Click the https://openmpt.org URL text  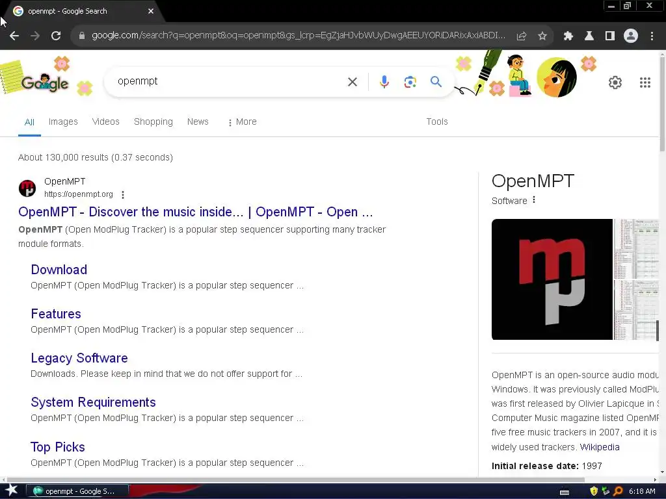[79, 194]
